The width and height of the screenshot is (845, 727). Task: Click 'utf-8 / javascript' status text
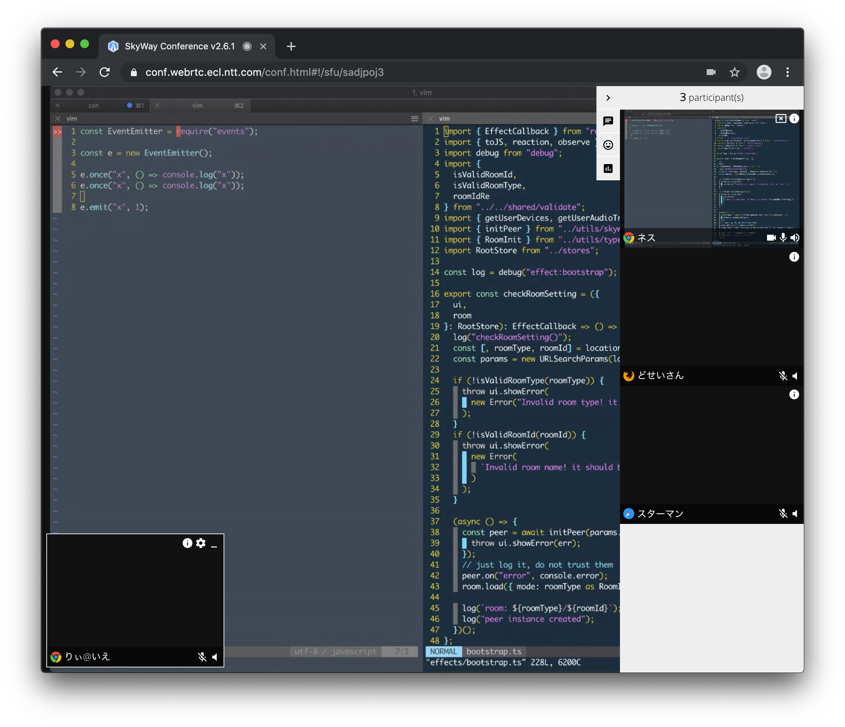point(335,652)
